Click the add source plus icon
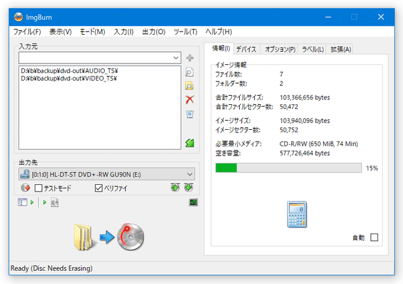Screen dimensions: 403x284 [x=189, y=58]
